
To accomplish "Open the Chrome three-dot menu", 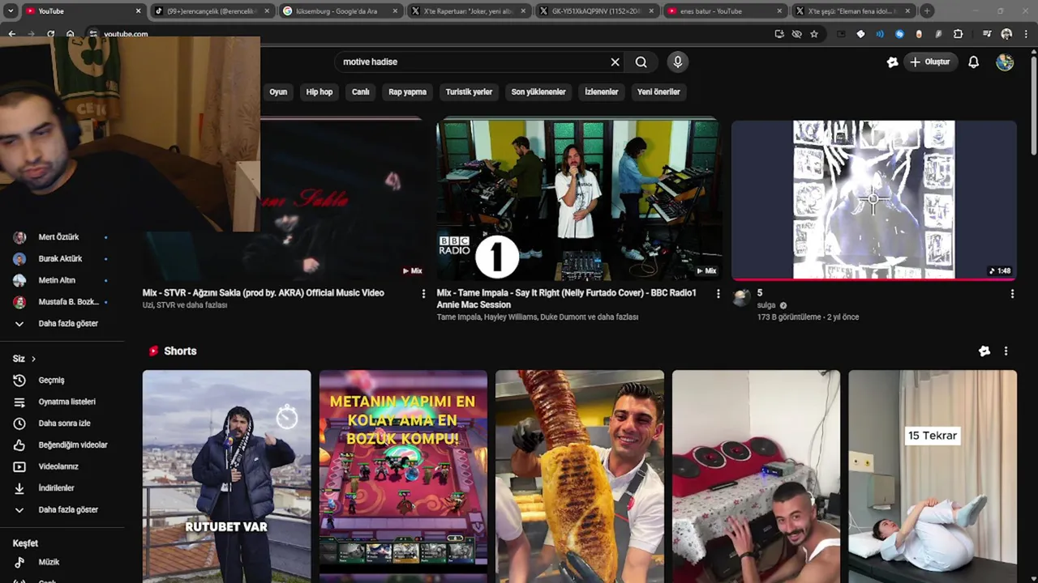I will pyautogui.click(x=1025, y=34).
